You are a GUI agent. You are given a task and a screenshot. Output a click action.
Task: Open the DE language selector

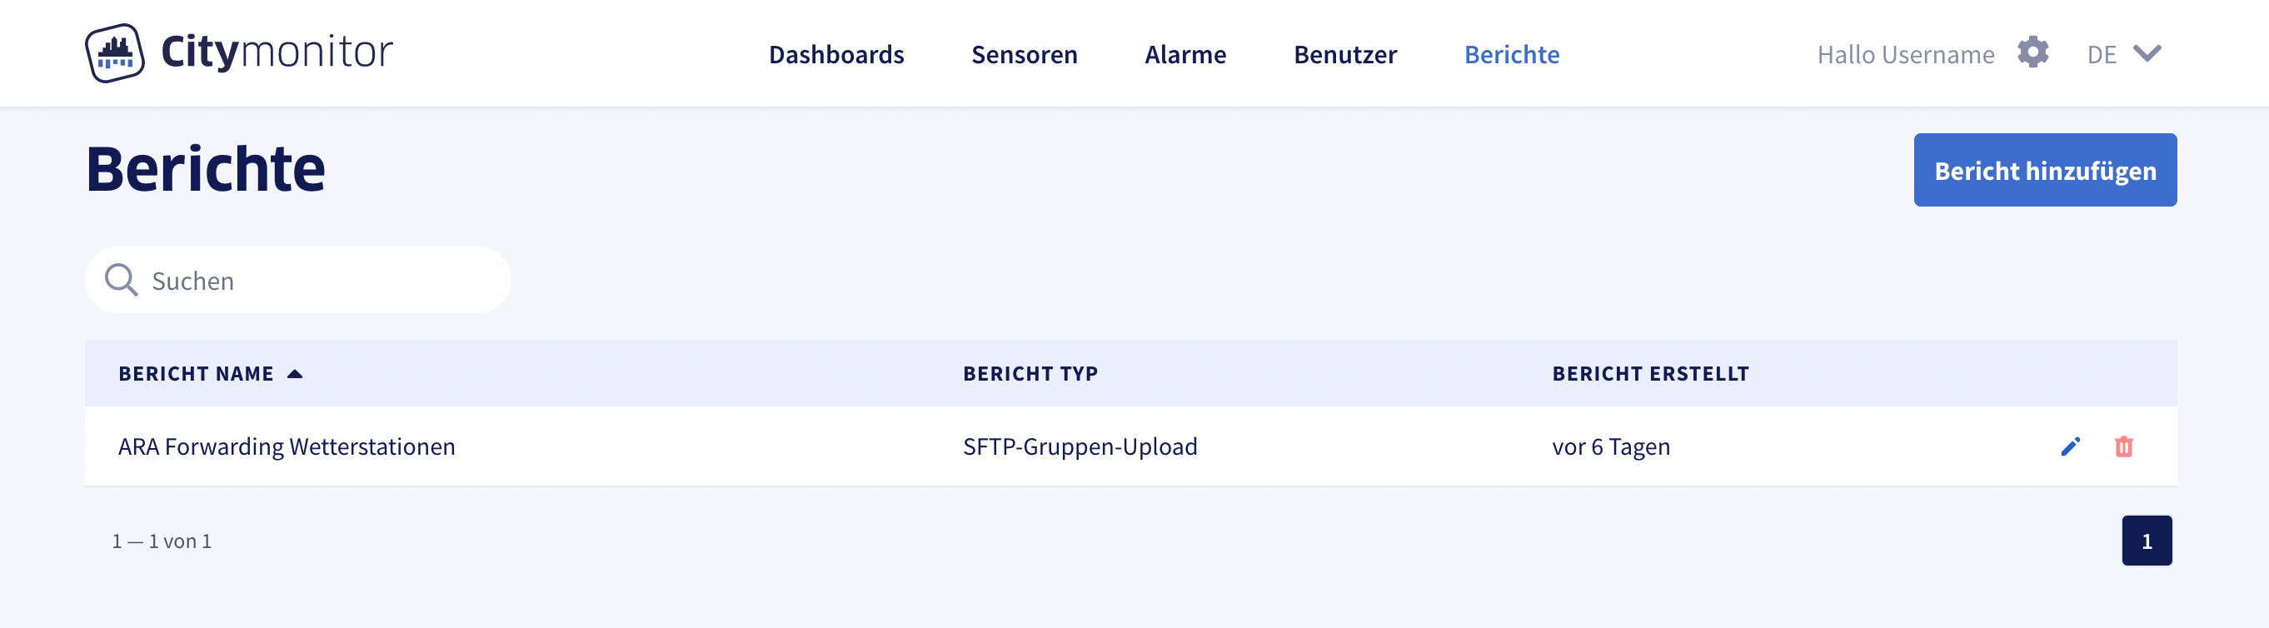pyautogui.click(x=2102, y=55)
